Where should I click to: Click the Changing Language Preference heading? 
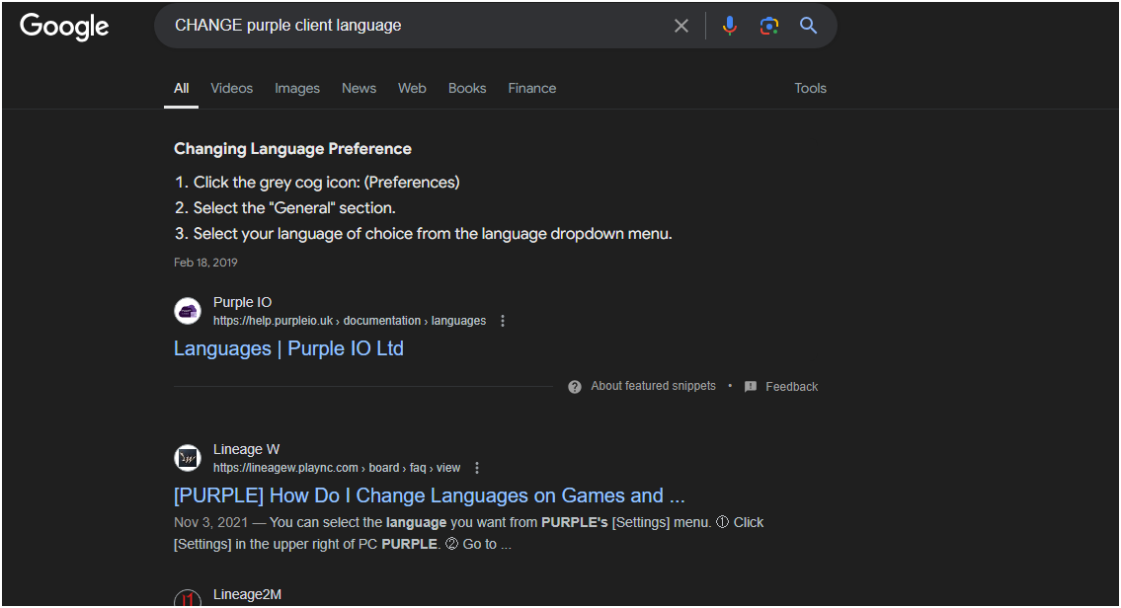coord(292,149)
